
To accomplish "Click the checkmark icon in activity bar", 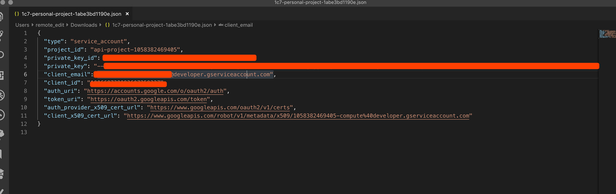I will (2, 191).
